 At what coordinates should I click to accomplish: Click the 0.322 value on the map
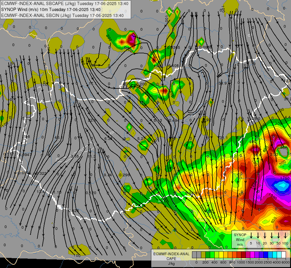41,174
